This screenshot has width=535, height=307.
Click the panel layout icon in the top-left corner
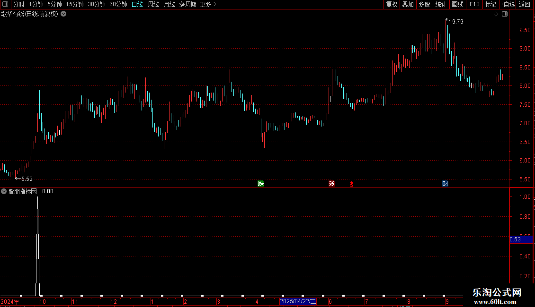click(x=5, y=4)
